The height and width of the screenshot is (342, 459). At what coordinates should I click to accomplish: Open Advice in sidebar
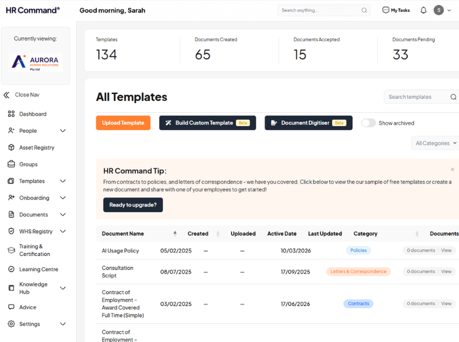click(x=28, y=307)
